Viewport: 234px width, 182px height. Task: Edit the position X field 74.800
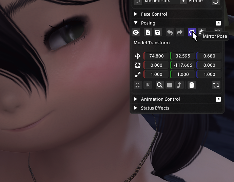click(156, 56)
